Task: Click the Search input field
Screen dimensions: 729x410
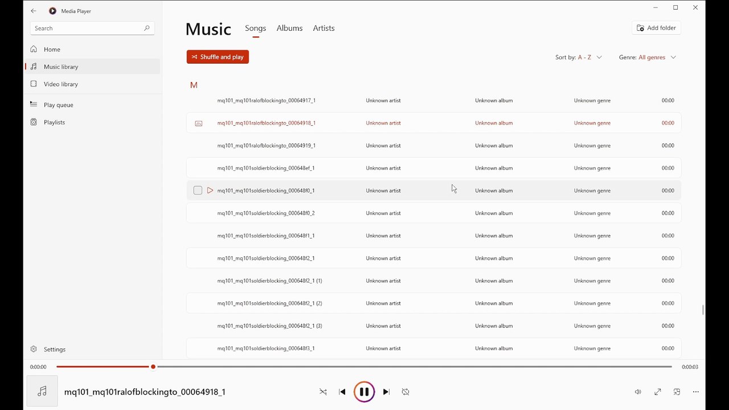Action: click(92, 28)
